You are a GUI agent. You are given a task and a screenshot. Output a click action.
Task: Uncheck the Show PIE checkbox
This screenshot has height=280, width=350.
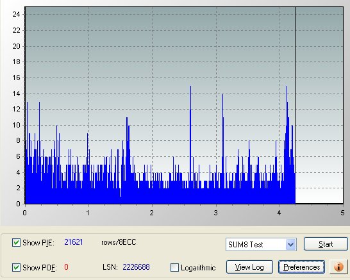click(16, 243)
